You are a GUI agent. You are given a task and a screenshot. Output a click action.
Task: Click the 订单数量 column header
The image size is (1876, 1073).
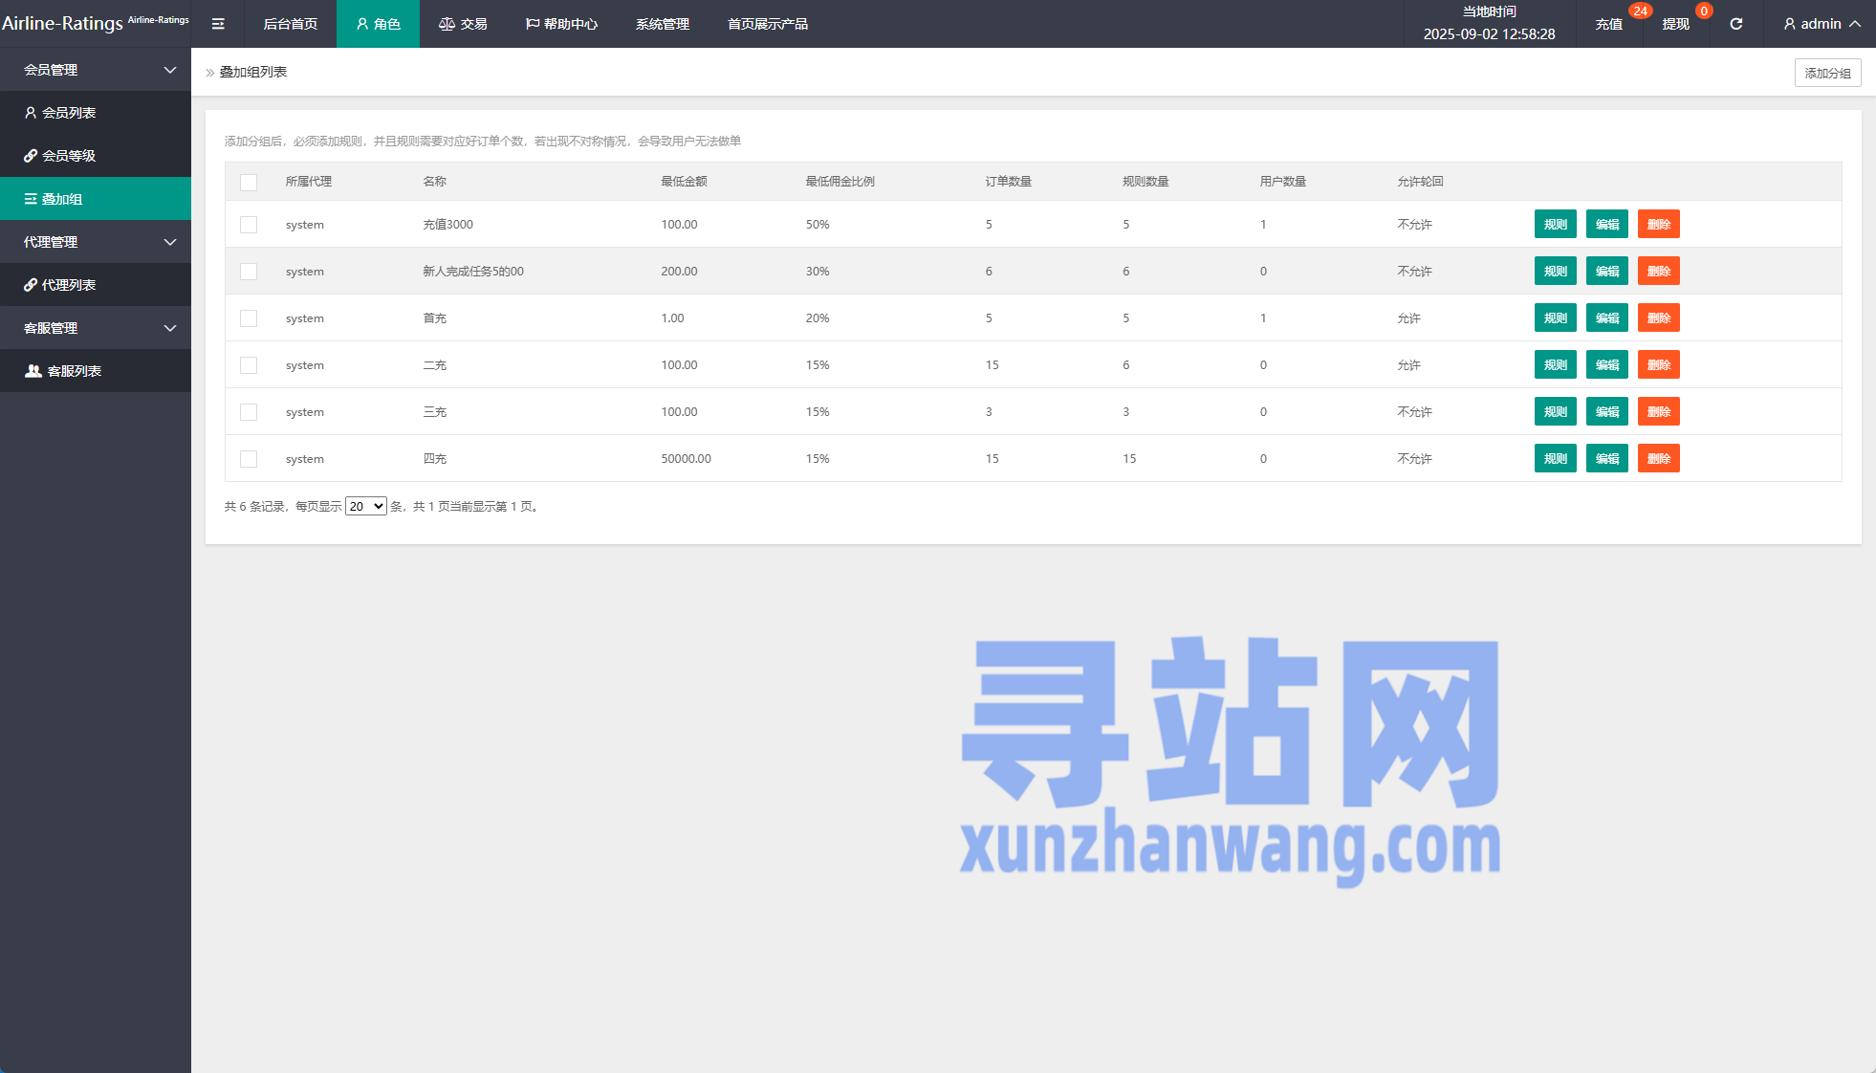(x=1009, y=182)
